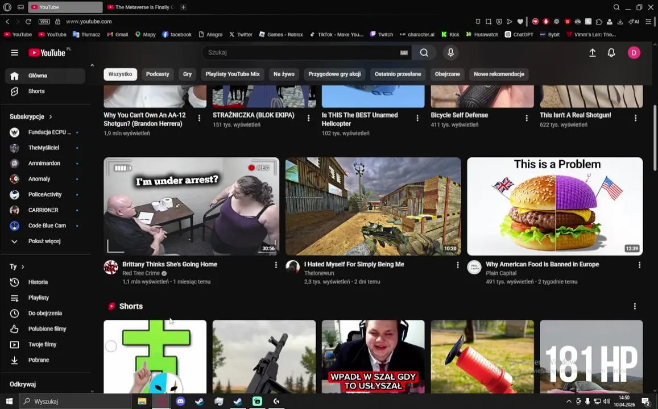Go to Główna home in sidebar
This screenshot has height=409, width=658.
(45, 76)
